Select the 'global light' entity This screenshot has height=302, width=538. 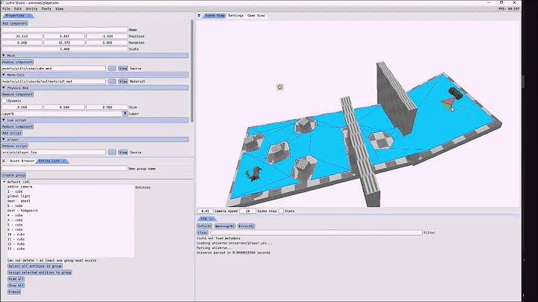click(19, 197)
